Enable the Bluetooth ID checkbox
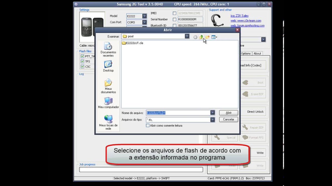The image size is (332, 186). tap(174, 26)
